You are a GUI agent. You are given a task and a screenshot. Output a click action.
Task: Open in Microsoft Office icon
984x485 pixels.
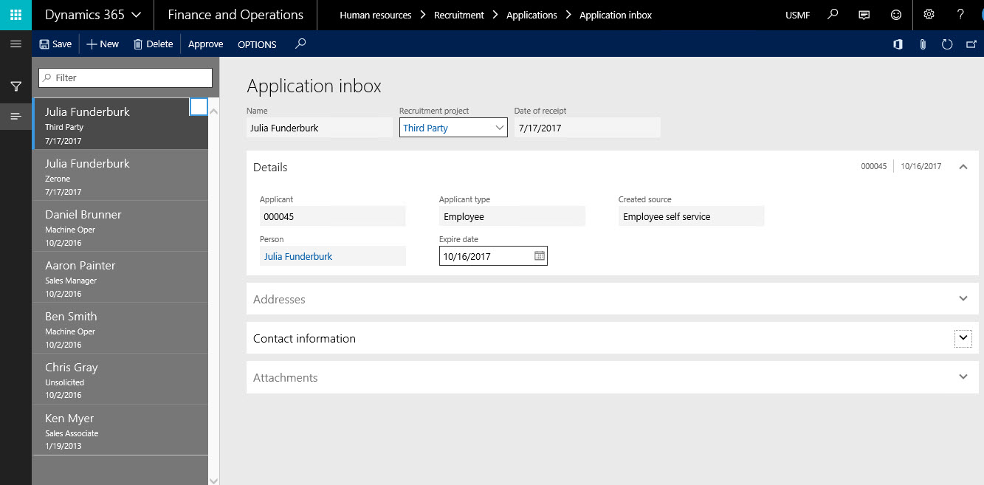(x=898, y=44)
